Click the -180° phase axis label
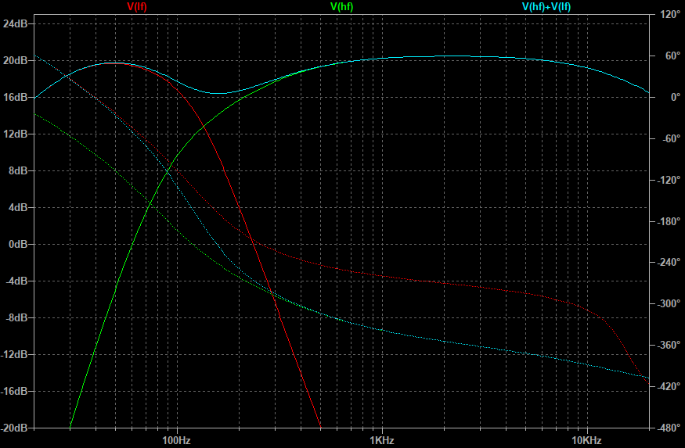The image size is (685, 448). pos(669,221)
